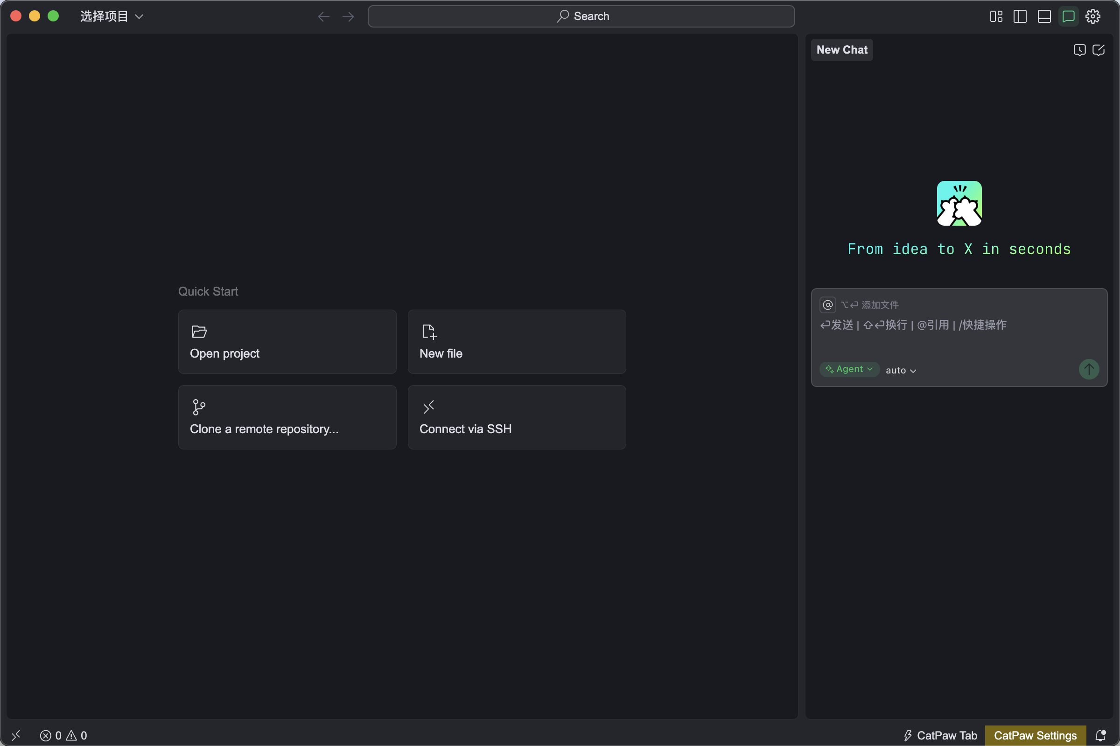1120x746 pixels.
Task: Start a new chat with the compose icon
Action: (1098, 50)
